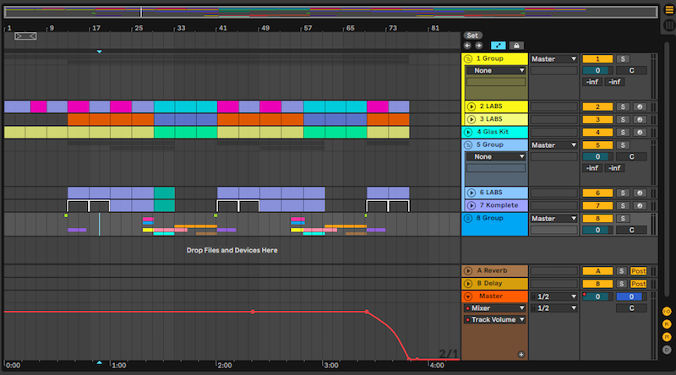
Task: Show or hide In/Out section button
Action: [x=667, y=311]
